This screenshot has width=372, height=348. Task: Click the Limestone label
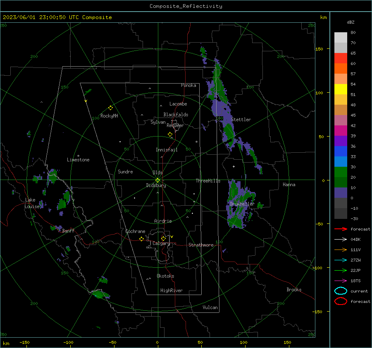point(78,160)
